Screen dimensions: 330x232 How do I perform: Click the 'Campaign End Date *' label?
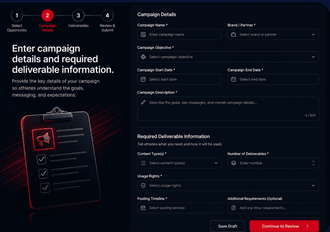pos(245,70)
